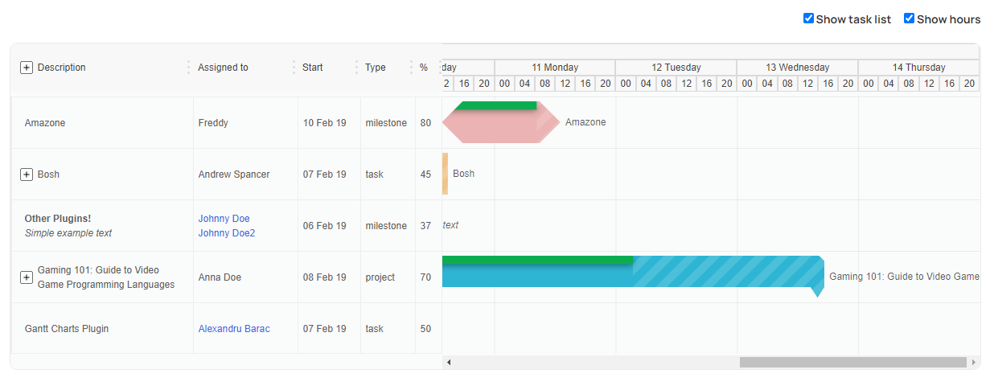Uncheck the Show task list checkbox

tap(809, 18)
